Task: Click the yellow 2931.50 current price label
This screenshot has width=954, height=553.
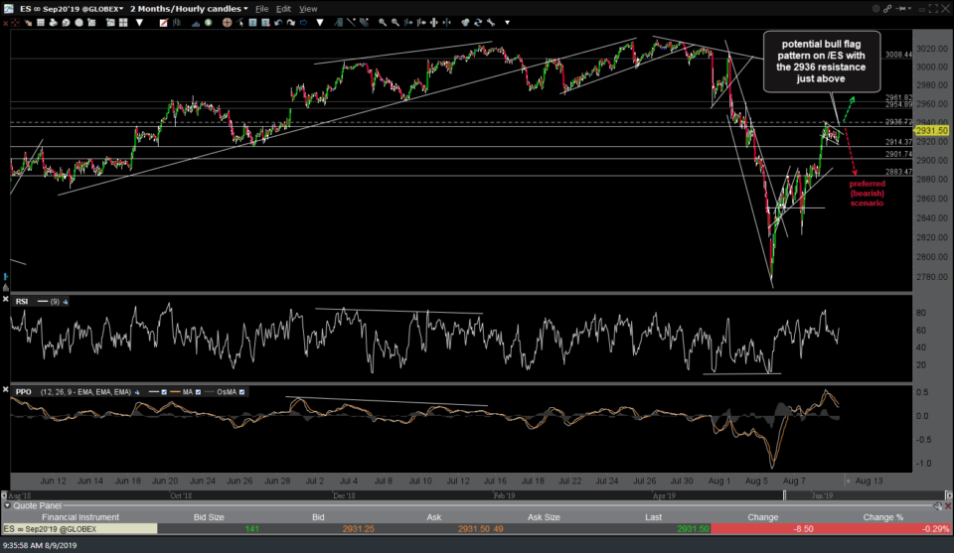Action: 931,131
